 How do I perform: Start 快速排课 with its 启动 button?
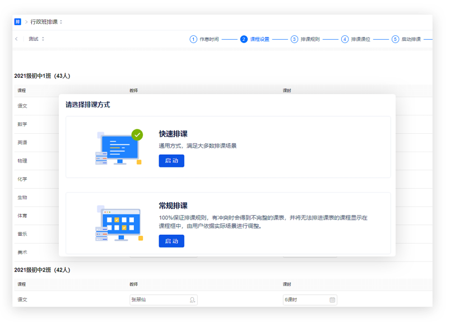click(171, 161)
